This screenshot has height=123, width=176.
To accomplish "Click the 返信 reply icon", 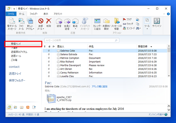I will pos(59,21).
